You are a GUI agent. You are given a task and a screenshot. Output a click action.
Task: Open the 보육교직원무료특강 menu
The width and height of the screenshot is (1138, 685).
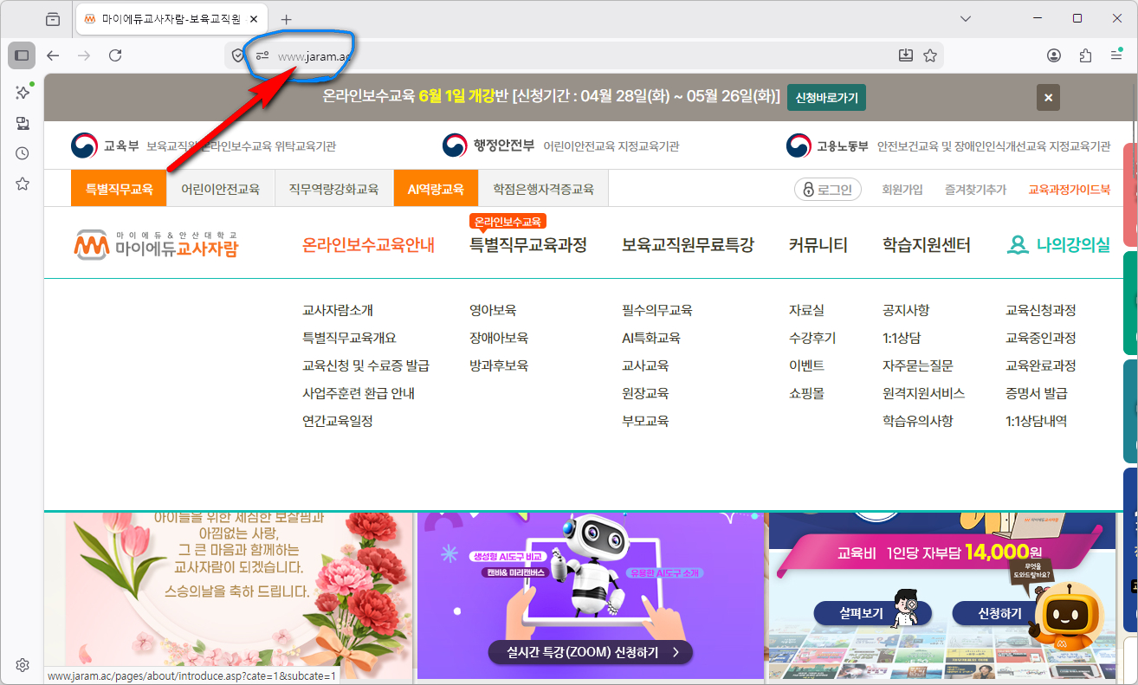pos(688,245)
